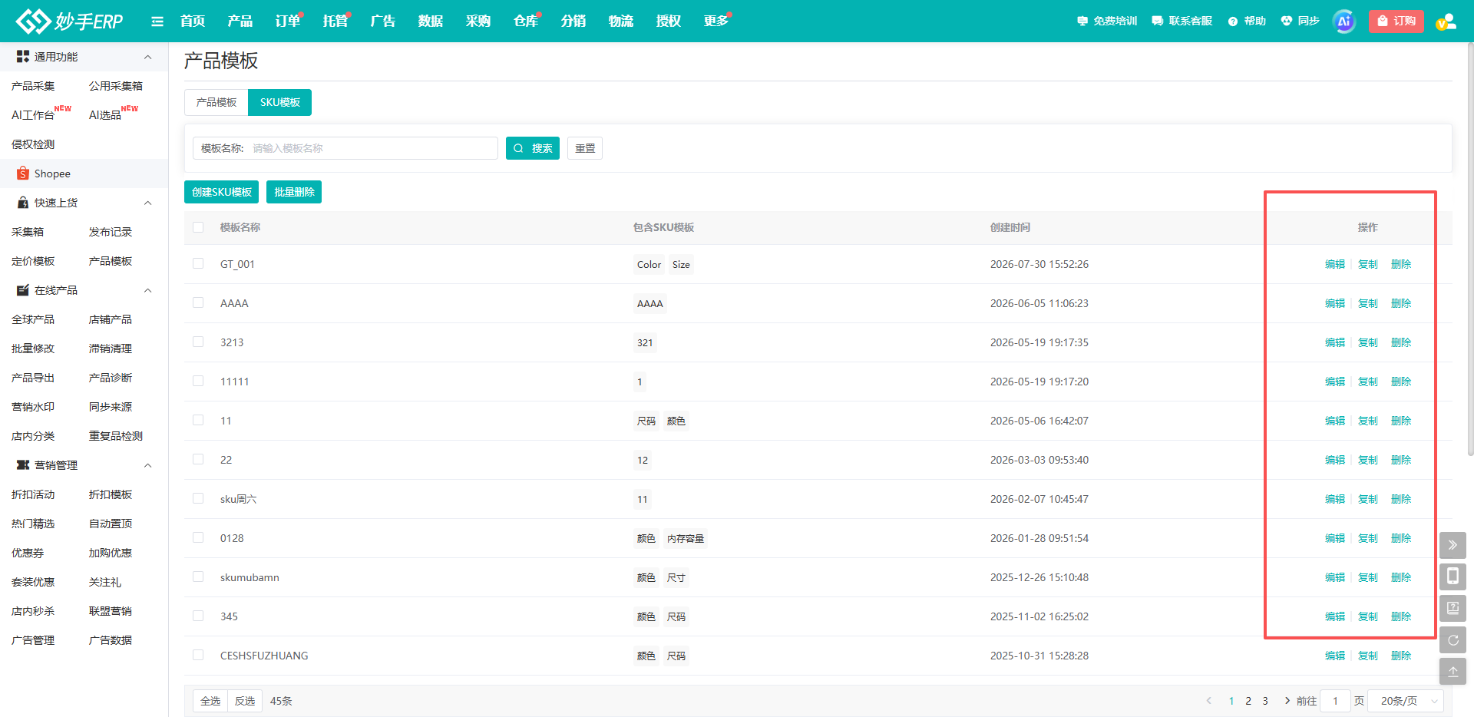Switch to the 产品模板 tab
This screenshot has width=1474, height=717.
click(216, 102)
